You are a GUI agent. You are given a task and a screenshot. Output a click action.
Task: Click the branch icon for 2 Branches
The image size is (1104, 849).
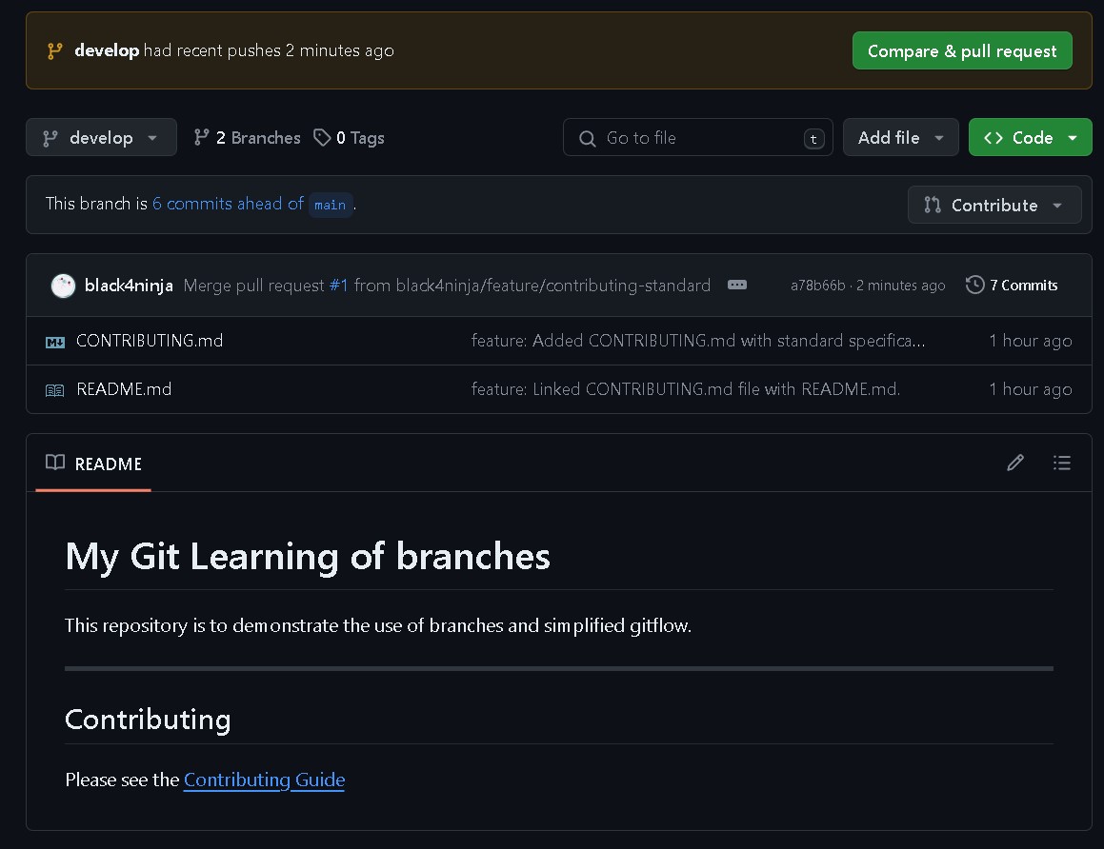(x=201, y=138)
